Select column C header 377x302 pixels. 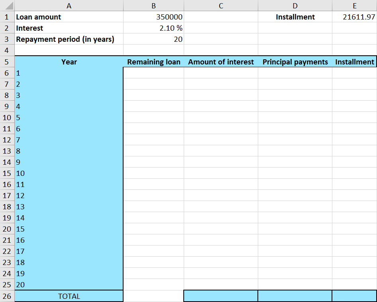click(x=221, y=6)
